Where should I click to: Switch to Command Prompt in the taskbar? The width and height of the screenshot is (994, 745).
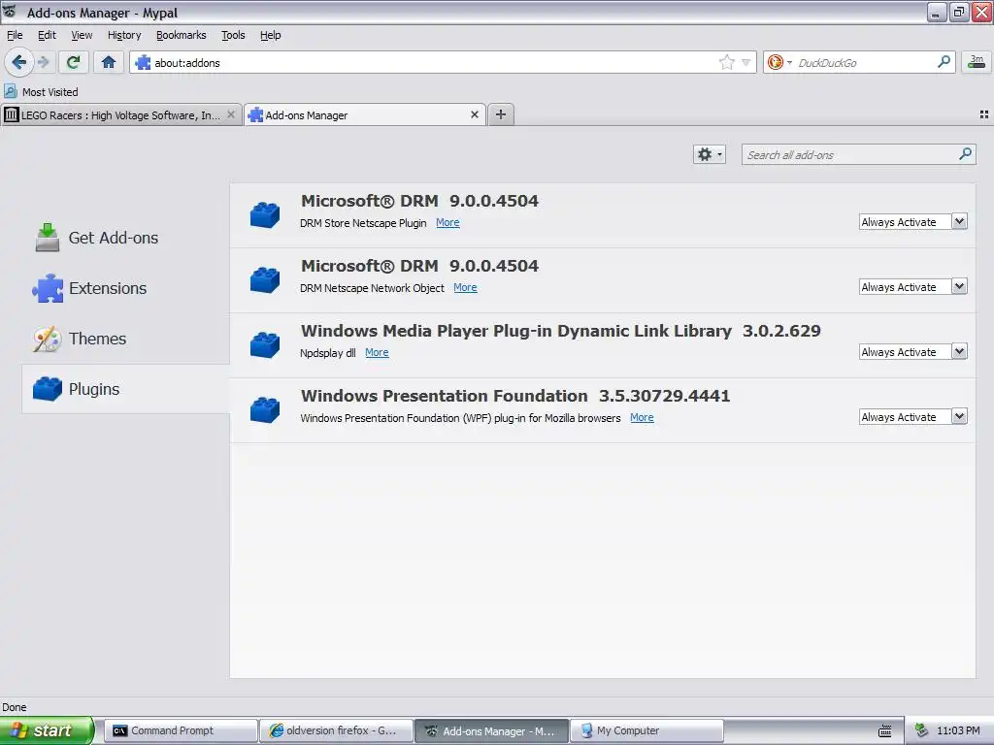pos(181,730)
